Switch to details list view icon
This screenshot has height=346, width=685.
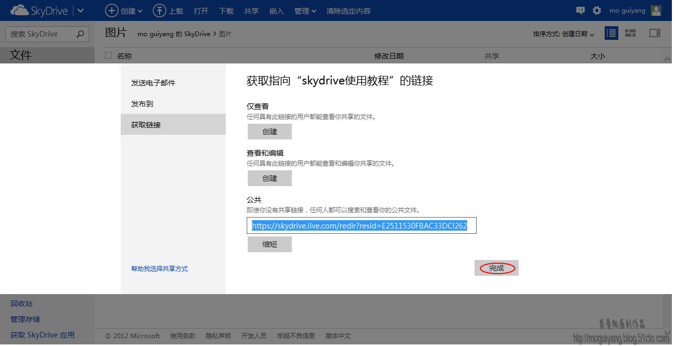611,33
